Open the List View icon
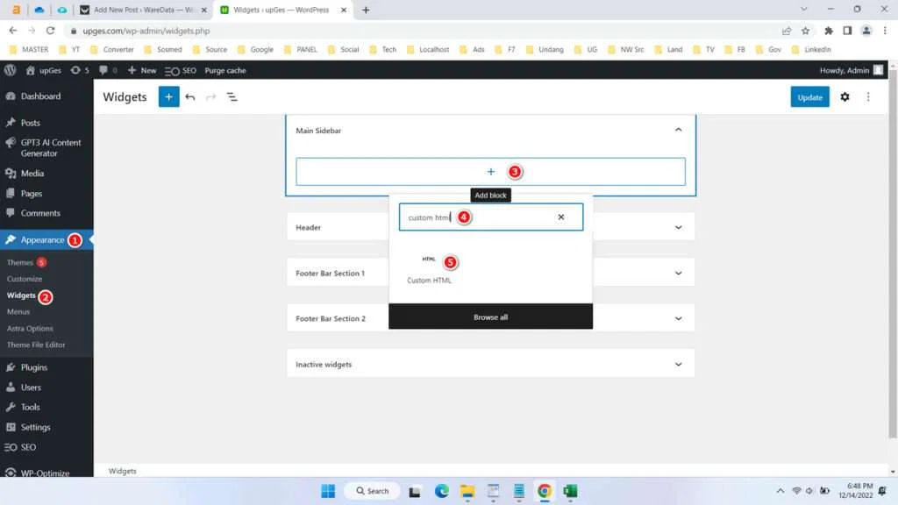 point(232,96)
